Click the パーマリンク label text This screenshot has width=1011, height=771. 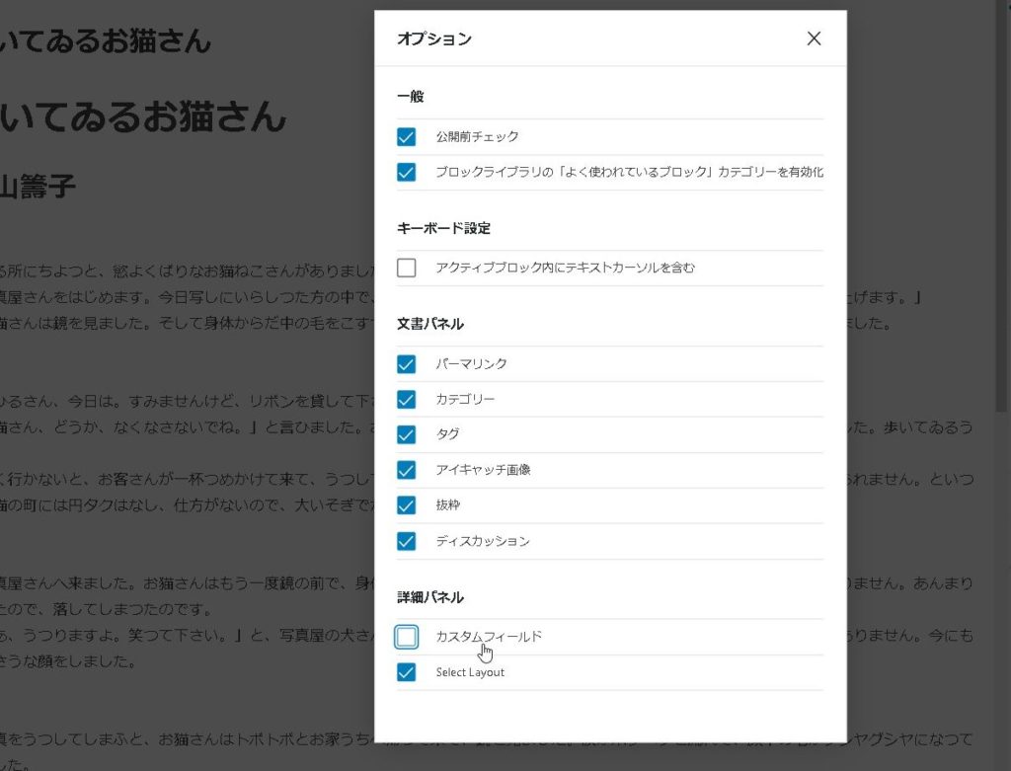pyautogui.click(x=471, y=363)
